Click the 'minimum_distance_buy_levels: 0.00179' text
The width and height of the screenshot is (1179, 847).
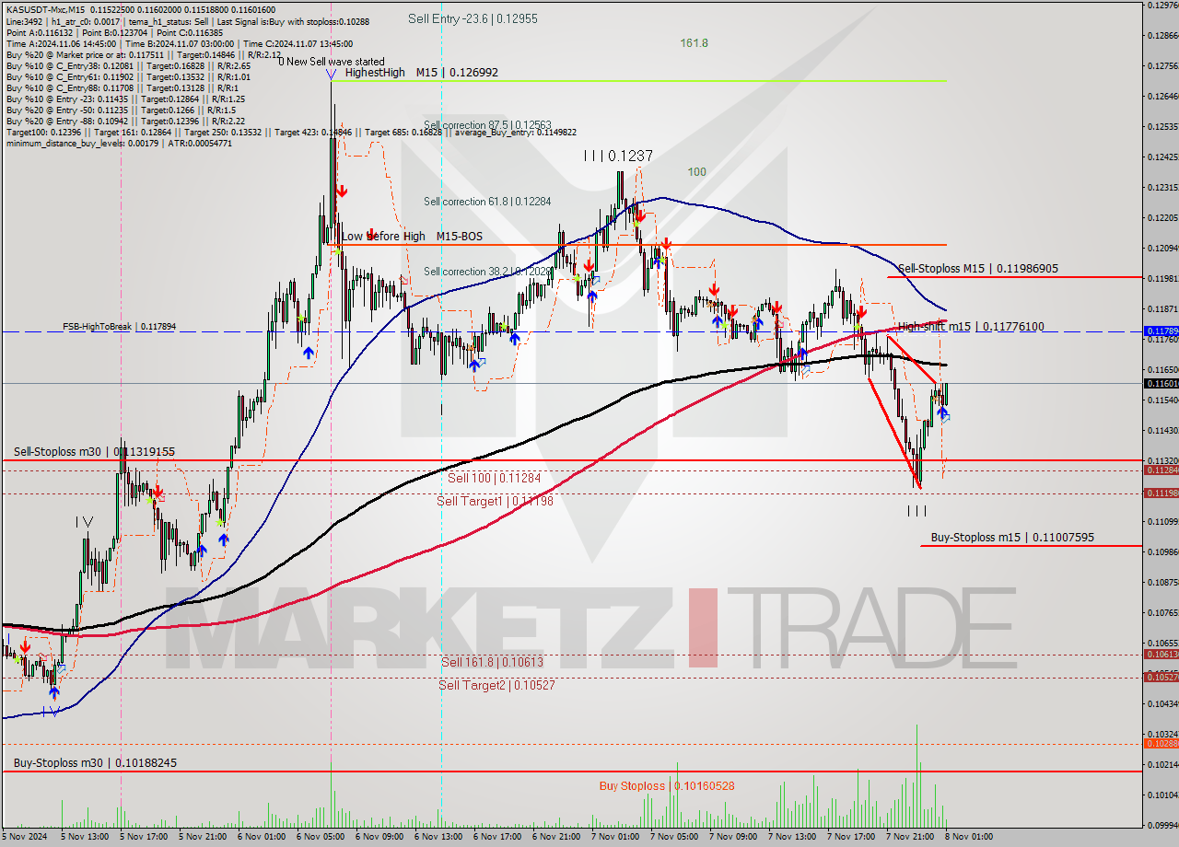[86, 143]
